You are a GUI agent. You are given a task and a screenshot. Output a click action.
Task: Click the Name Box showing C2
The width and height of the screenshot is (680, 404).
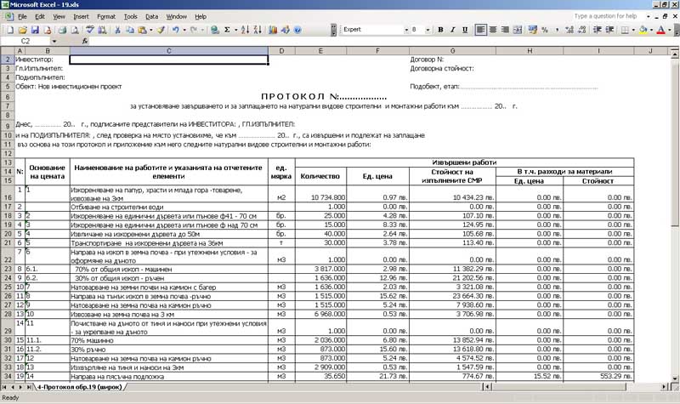(x=26, y=41)
